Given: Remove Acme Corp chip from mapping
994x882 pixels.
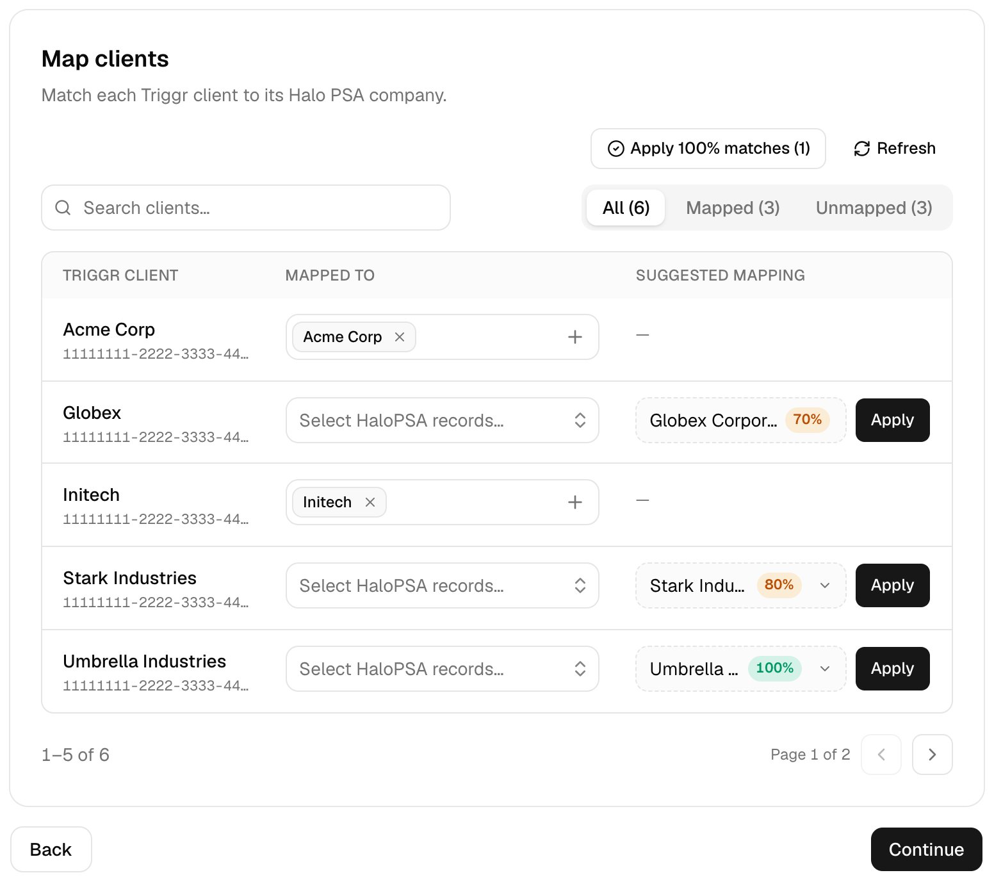Looking at the screenshot, I should (x=400, y=337).
